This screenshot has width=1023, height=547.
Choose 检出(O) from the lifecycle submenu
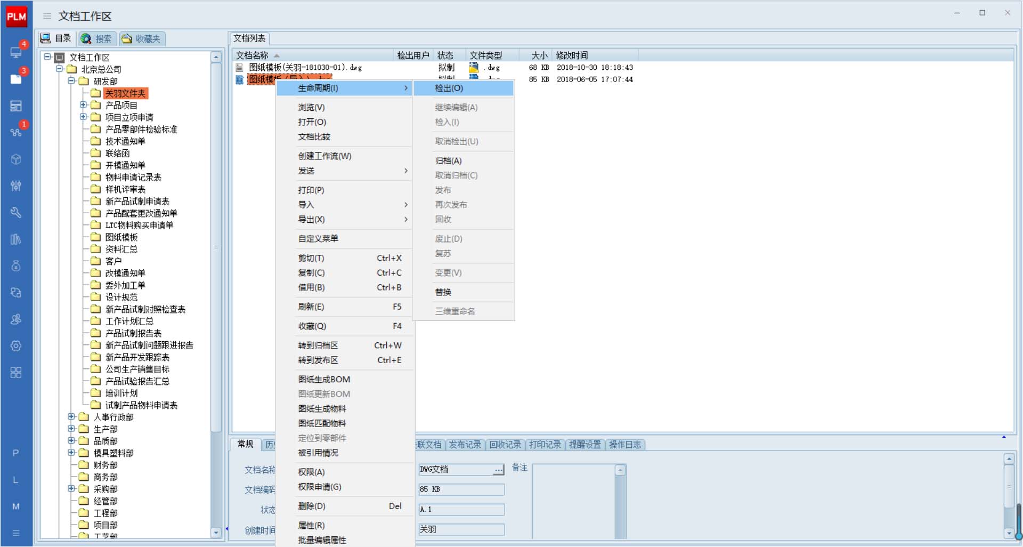(x=449, y=88)
